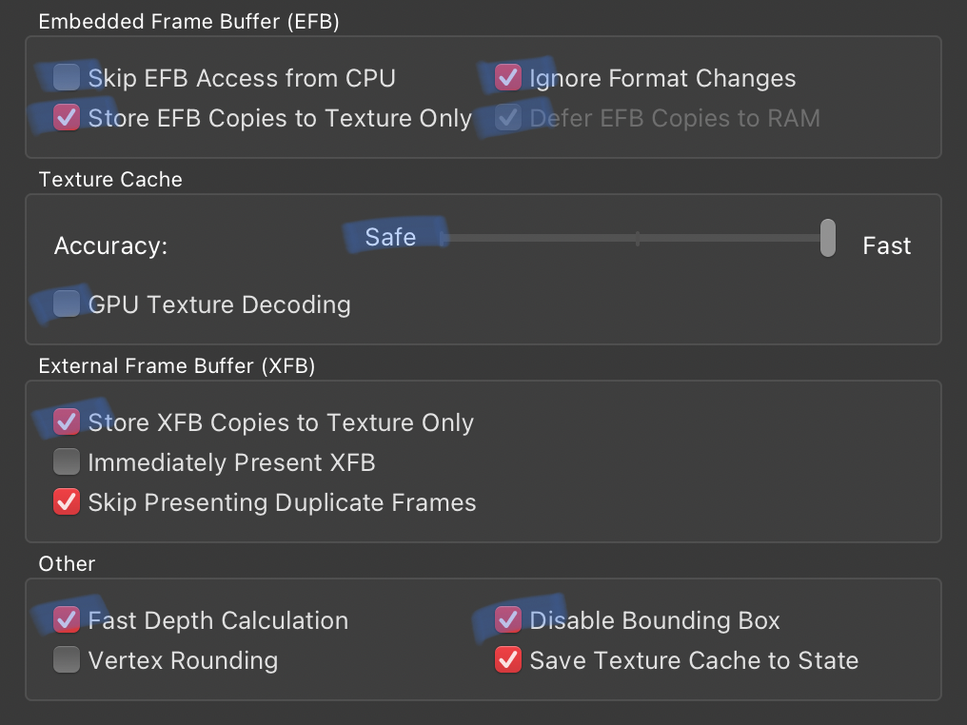Enable Skip EFB Access from CPU
The width and height of the screenshot is (967, 725).
point(67,78)
